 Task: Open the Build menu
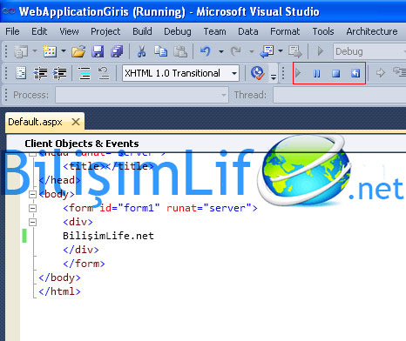point(142,31)
